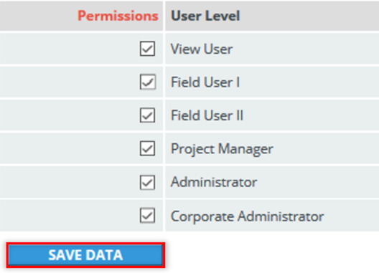The width and height of the screenshot is (379, 273).
Task: Click empty Permissions cell in Corporate Administrator row
Action: coord(70,215)
